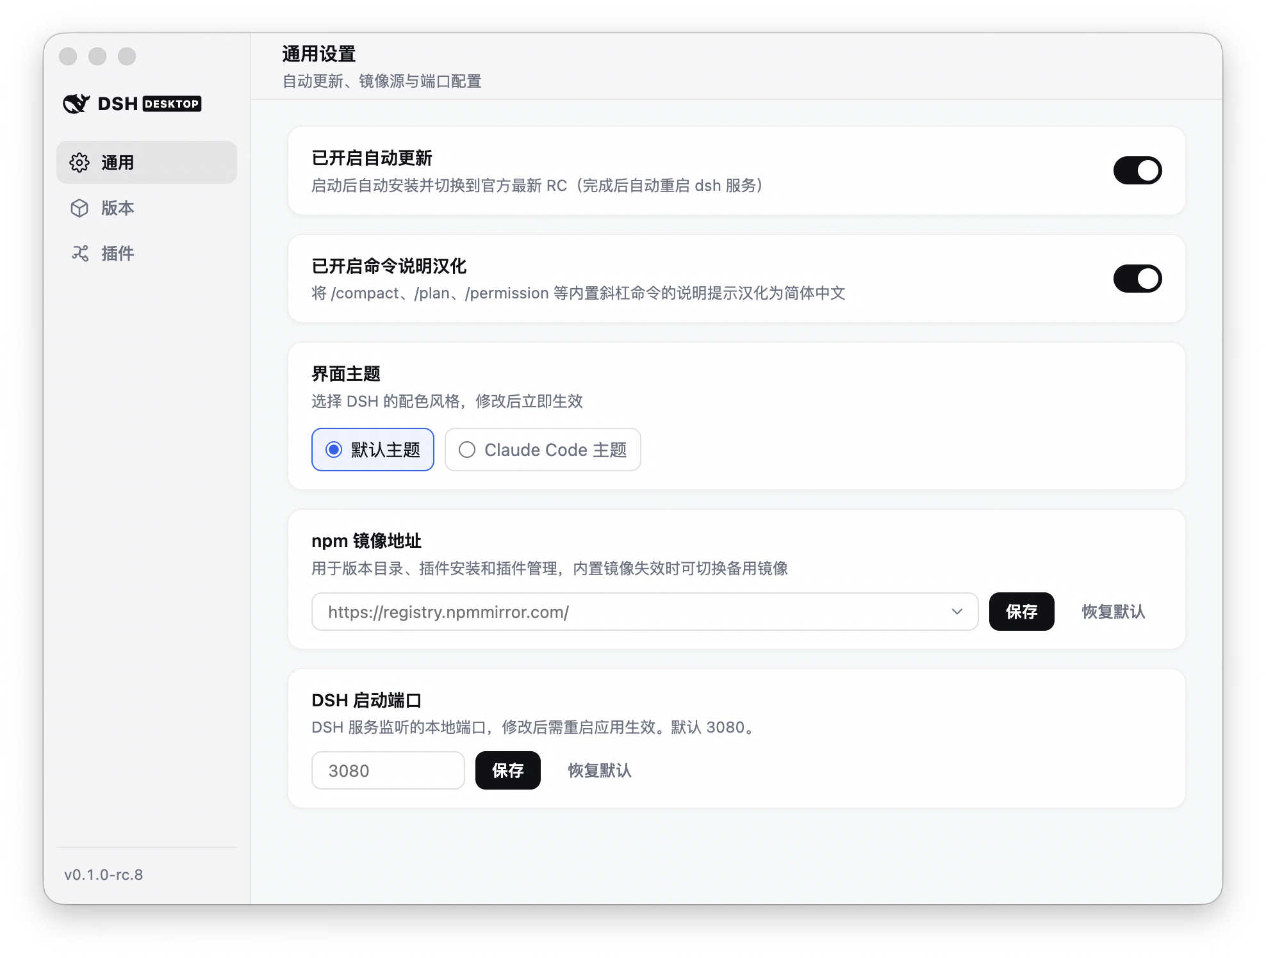Save the DSH 启动端口 value
1266x958 pixels.
click(x=507, y=770)
